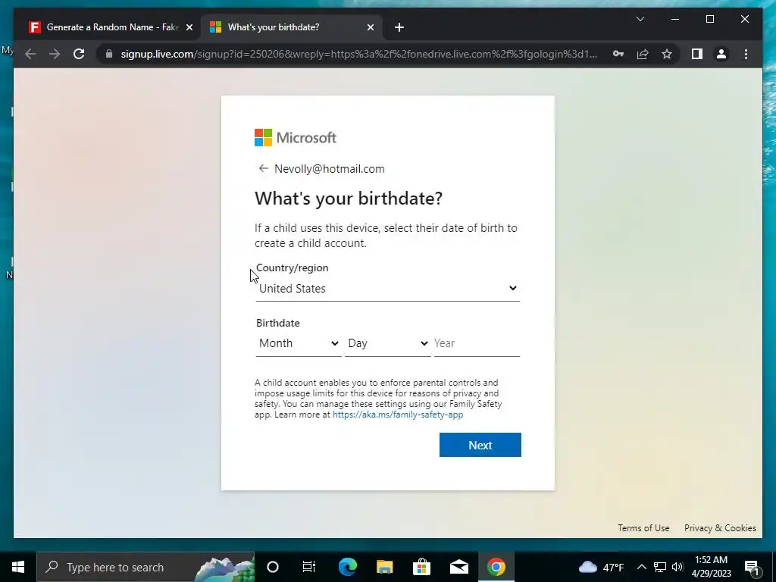776x582 pixels.
Task: Open the Chrome side panel
Action: click(x=697, y=54)
